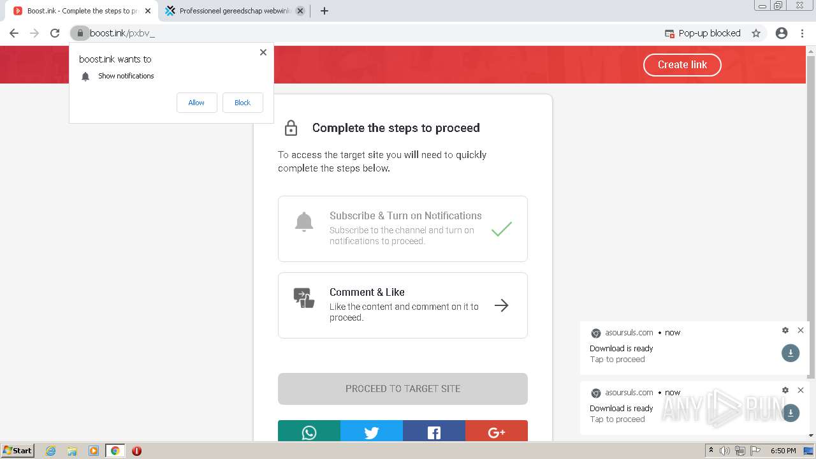816x459 pixels.
Task: Share via Twitter button
Action: click(372, 432)
